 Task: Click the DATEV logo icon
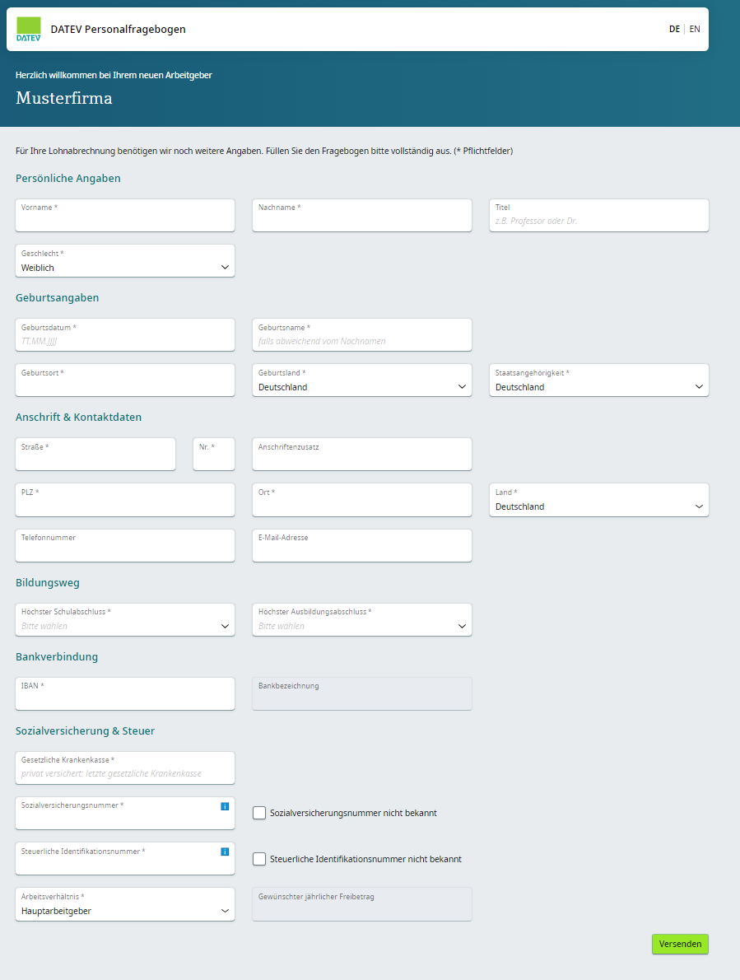(28, 29)
